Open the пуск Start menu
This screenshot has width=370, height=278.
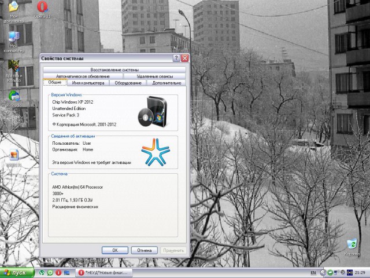[17, 273]
